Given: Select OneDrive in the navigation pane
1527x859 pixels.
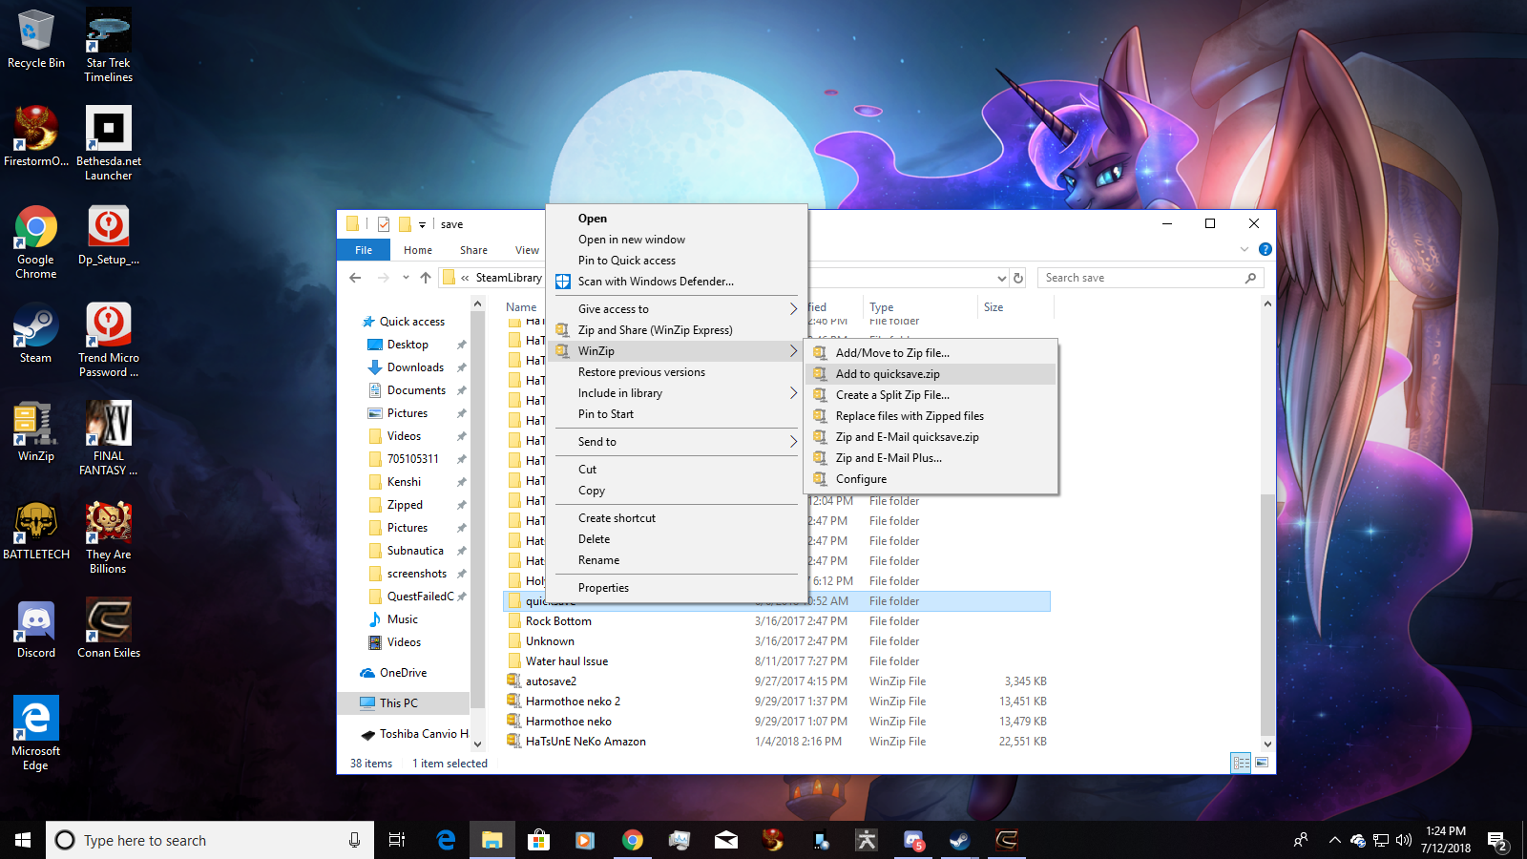Looking at the screenshot, I should [403, 673].
